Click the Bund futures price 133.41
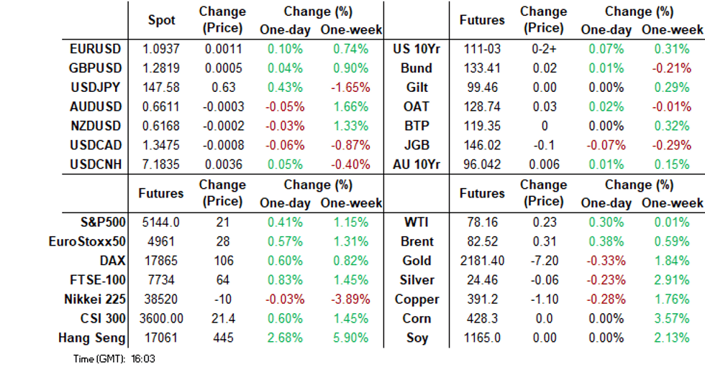The width and height of the screenshot is (705, 367). [x=481, y=68]
